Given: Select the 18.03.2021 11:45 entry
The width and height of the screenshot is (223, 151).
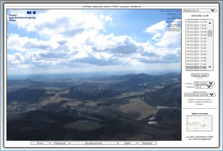Looking at the screenshot, I should coord(196,64).
